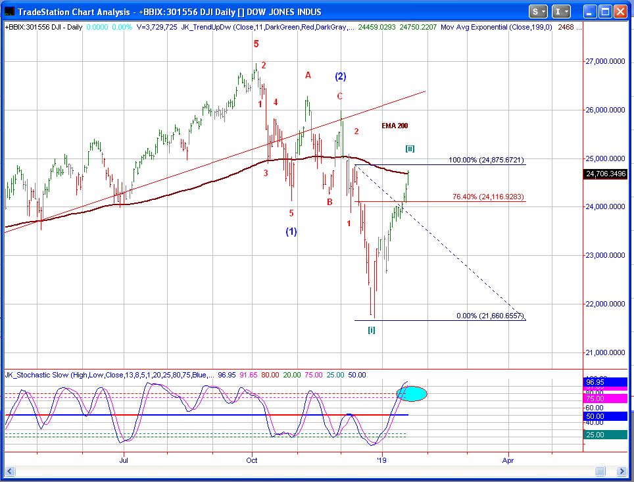The height and width of the screenshot is (482, 634).
Task: Click the TradeStation window icon in title bar
Action: coord(10,11)
